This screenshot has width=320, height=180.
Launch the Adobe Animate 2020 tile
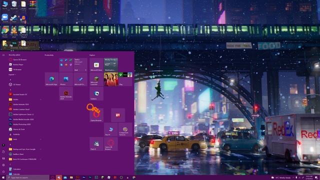coord(66,93)
